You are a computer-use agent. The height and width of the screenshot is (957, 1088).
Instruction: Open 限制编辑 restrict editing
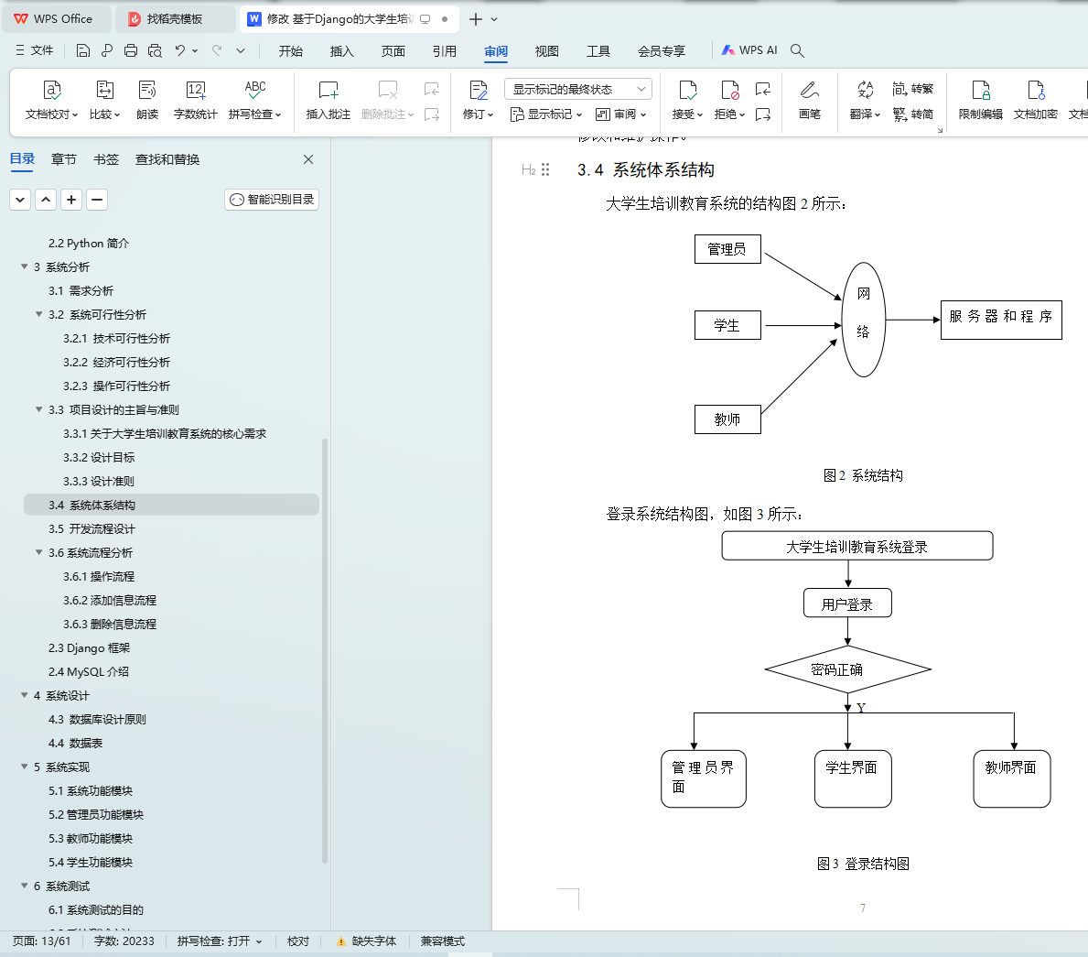point(980,100)
